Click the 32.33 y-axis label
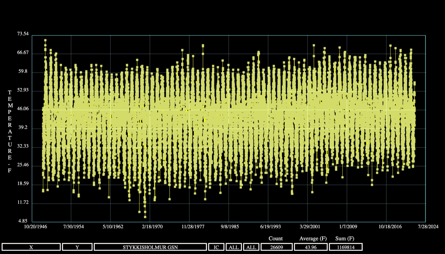This screenshot has height=254, width=445. pos(23,146)
